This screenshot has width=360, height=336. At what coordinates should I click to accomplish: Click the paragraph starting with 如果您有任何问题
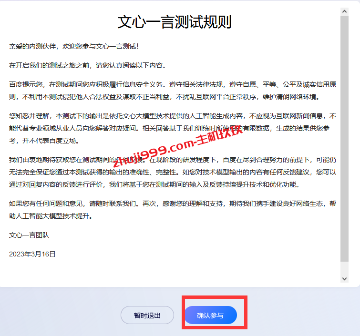pyautogui.click(x=173, y=210)
